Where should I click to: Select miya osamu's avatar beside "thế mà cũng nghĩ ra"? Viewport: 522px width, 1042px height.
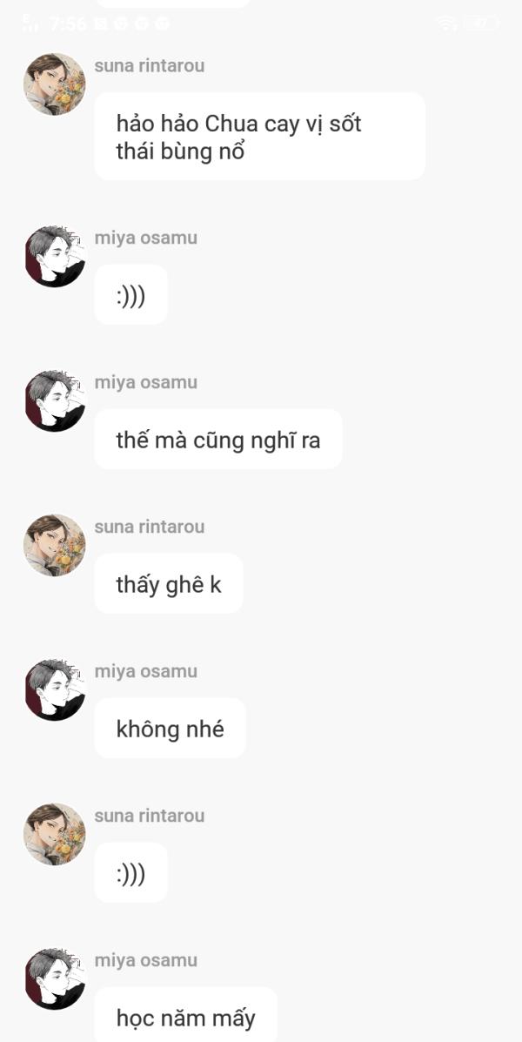coord(55,400)
